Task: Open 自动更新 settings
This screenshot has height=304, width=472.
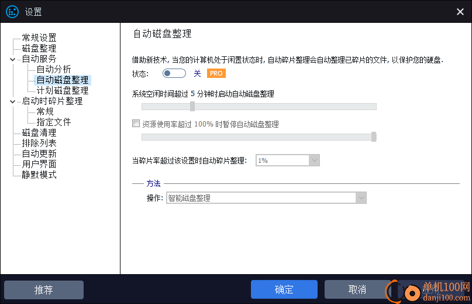Action: click(x=39, y=154)
